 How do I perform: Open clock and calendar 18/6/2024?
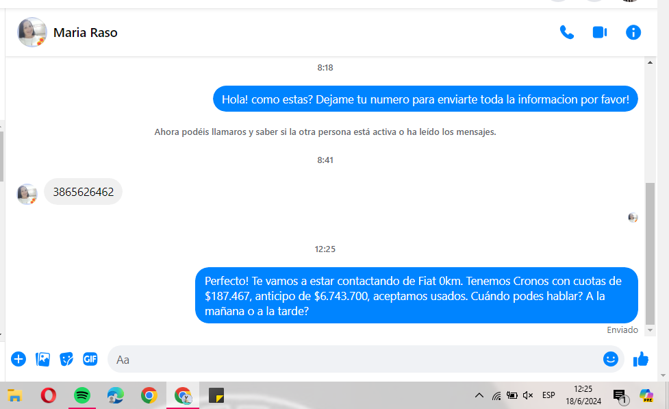(583, 395)
